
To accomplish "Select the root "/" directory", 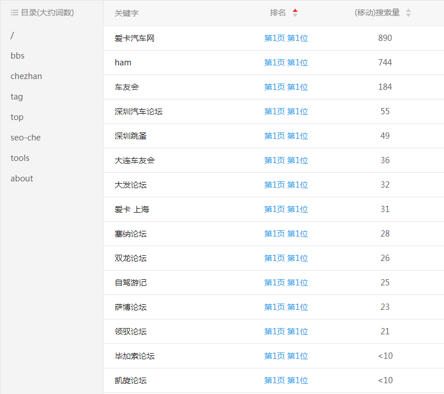I will click(13, 35).
